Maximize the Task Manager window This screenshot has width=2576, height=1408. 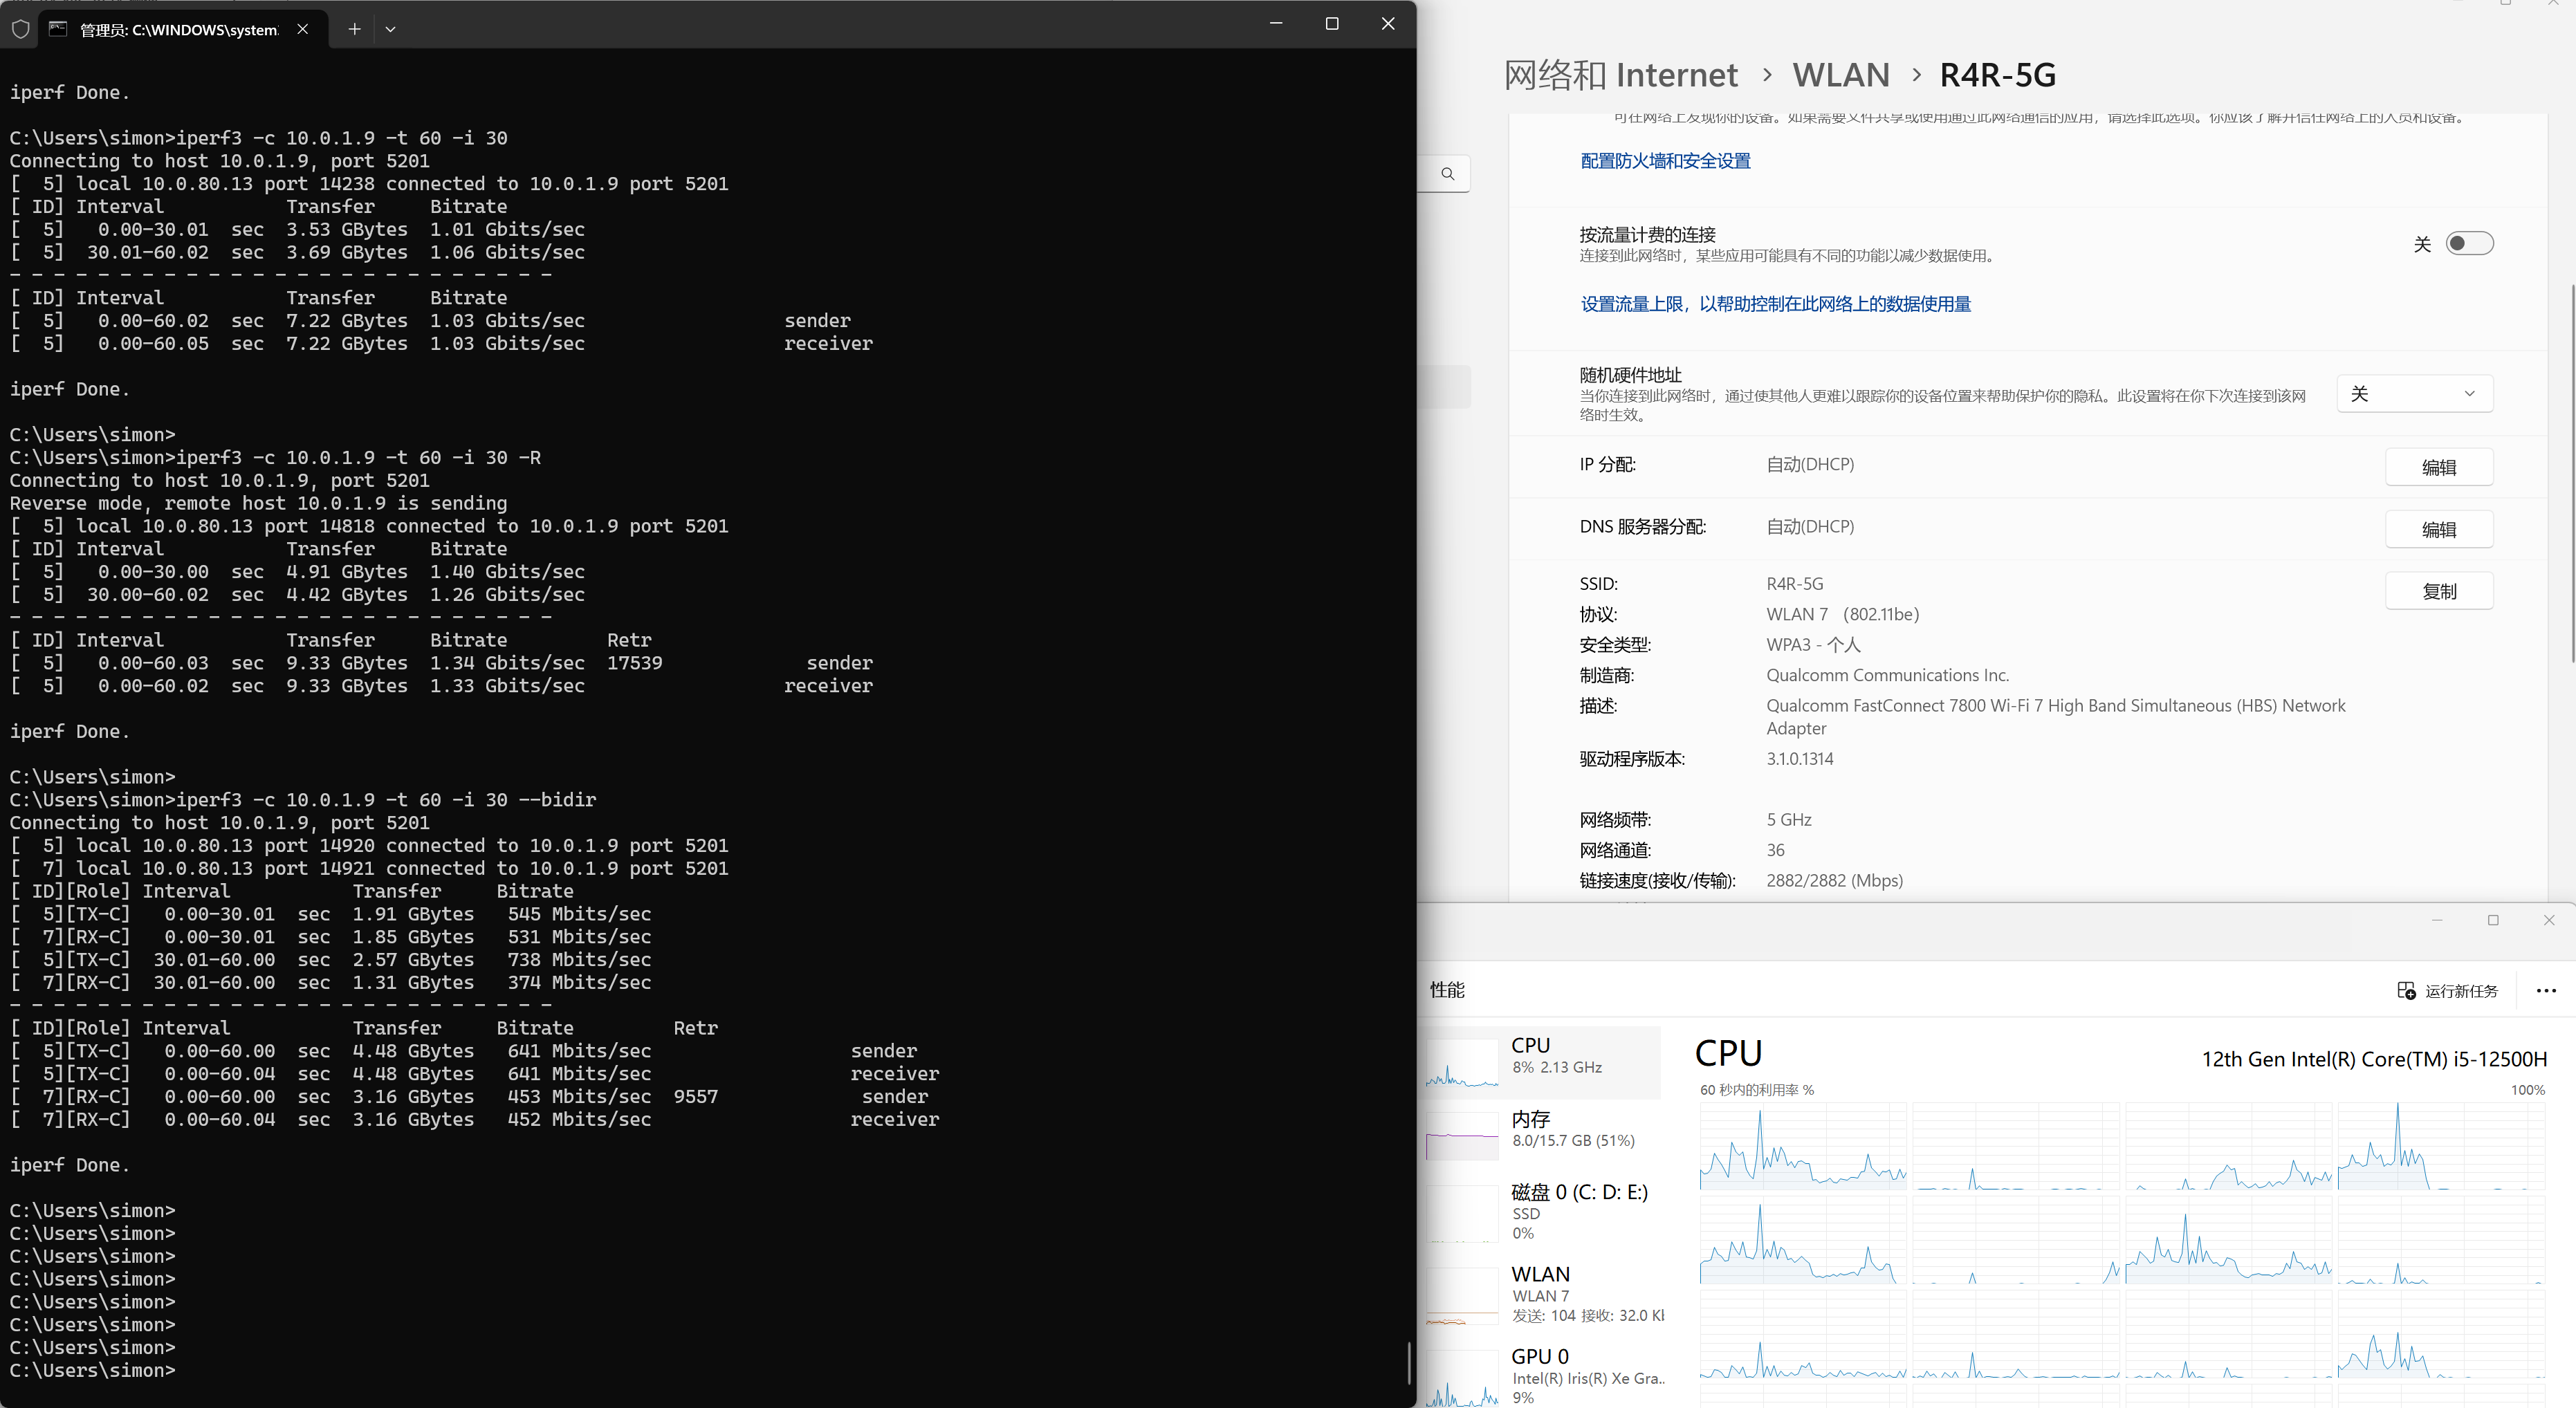click(2493, 921)
